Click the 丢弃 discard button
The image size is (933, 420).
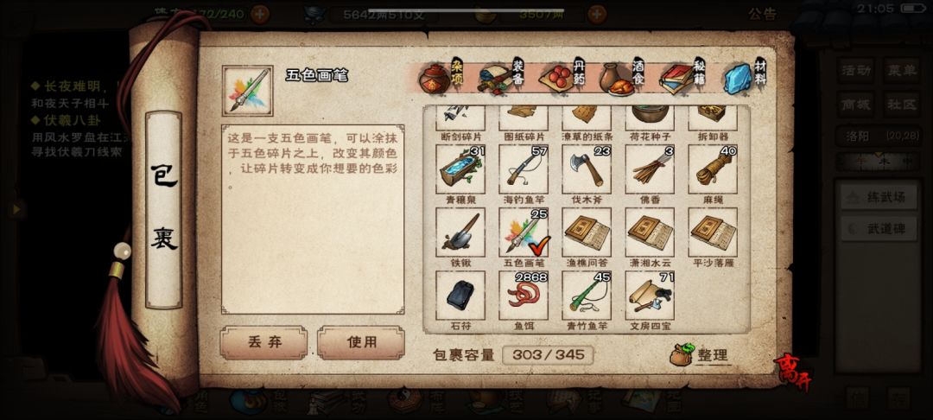264,342
